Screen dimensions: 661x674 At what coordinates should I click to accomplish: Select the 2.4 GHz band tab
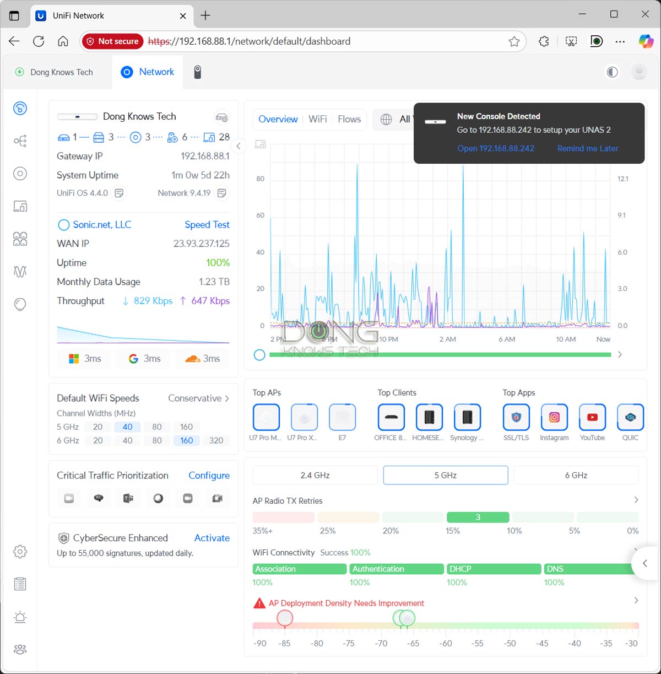point(315,475)
